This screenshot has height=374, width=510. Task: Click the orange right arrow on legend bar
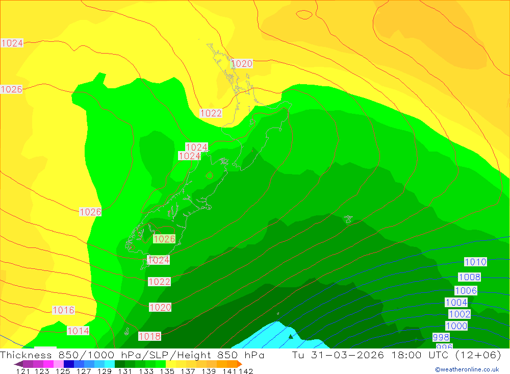[240, 364]
